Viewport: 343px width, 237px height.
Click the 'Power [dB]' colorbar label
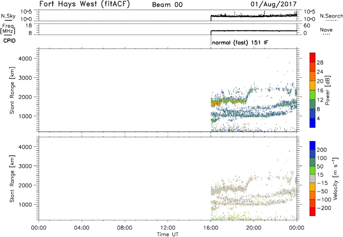click(327, 90)
